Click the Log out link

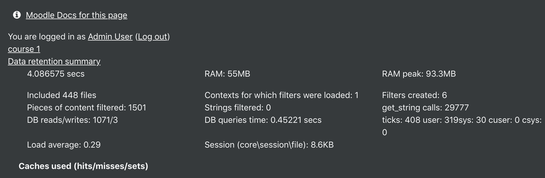coord(153,37)
